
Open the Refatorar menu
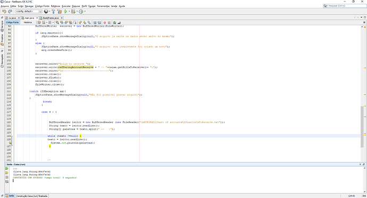pos(55,6)
